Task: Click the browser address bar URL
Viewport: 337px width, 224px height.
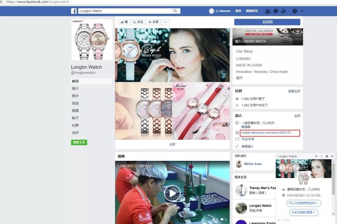Action: (x=38, y=2)
